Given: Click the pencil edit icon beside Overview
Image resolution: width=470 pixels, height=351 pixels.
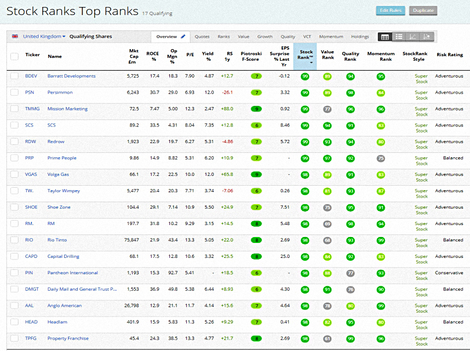Looking at the screenshot, I should point(183,36).
